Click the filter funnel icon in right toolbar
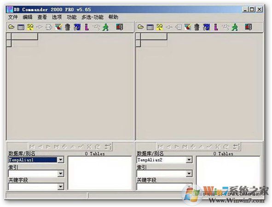272x207 pixels. [187, 27]
